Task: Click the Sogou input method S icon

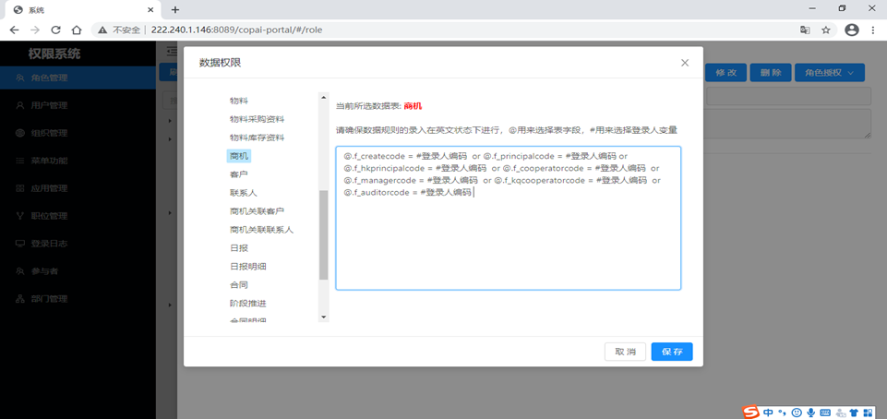Action: 750,413
